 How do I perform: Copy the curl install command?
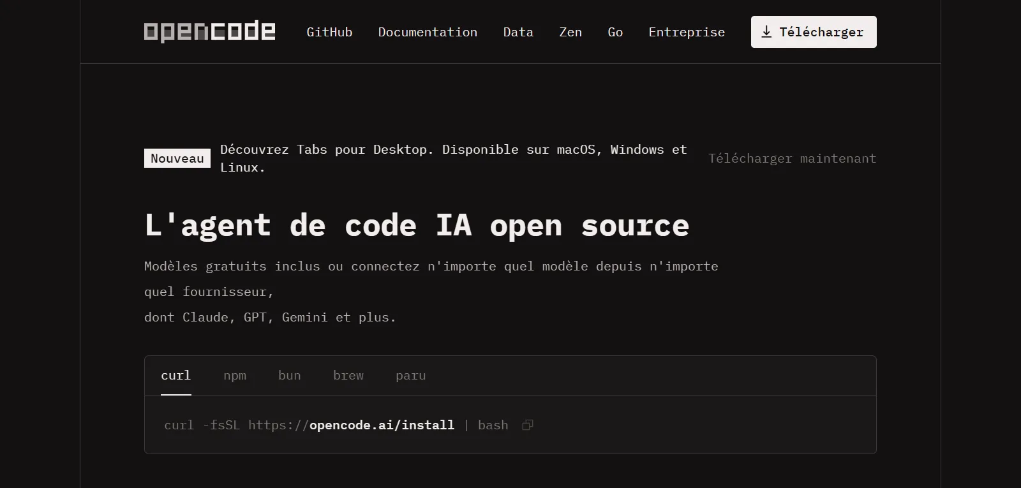coord(527,425)
